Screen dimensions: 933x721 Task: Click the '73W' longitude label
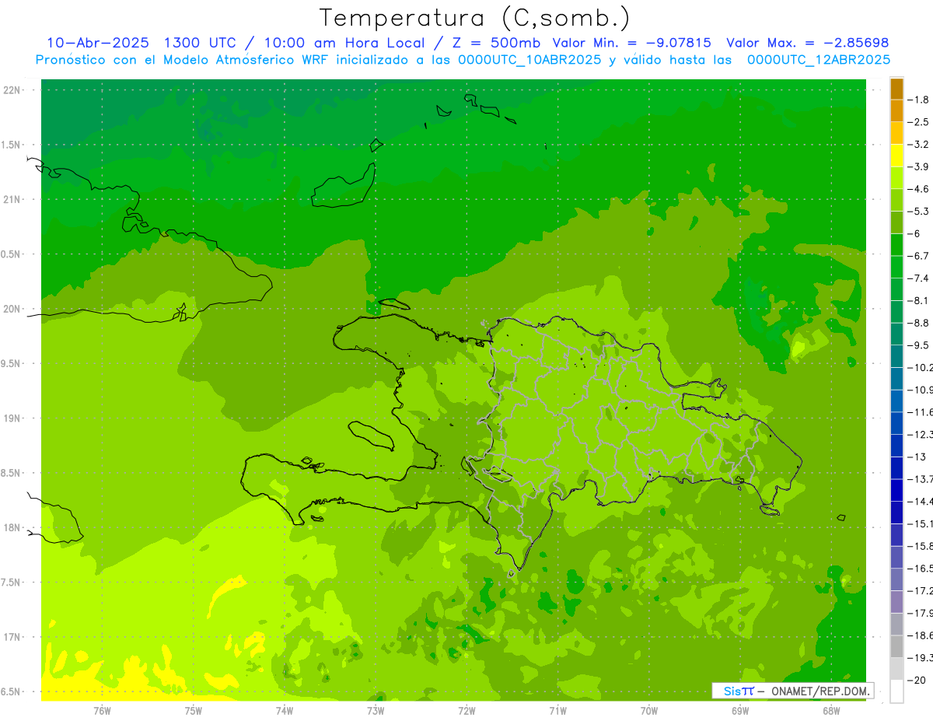coord(376,710)
